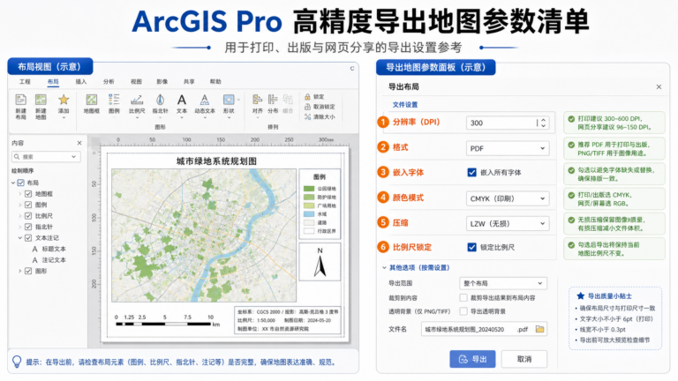Close the 内容 pane

click(79, 143)
